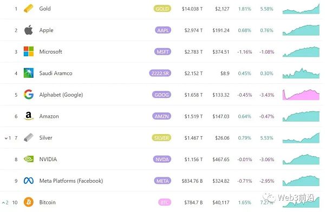
Task: Click the orange Bitcoin logo
Action: click(29, 202)
